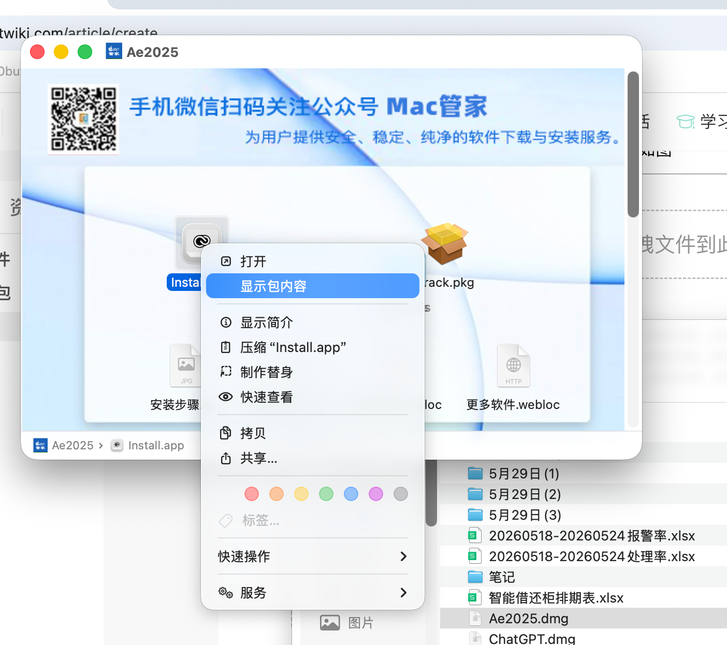Select 显示简介 menu entry
Screen dimensions: 727x645
[313, 322]
